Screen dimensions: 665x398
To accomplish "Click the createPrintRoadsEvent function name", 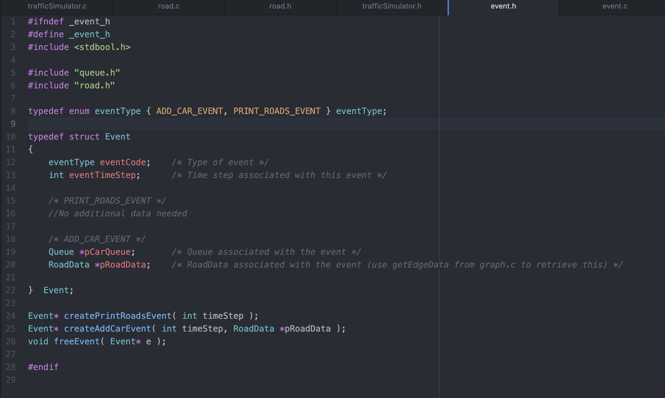I will tap(117, 316).
